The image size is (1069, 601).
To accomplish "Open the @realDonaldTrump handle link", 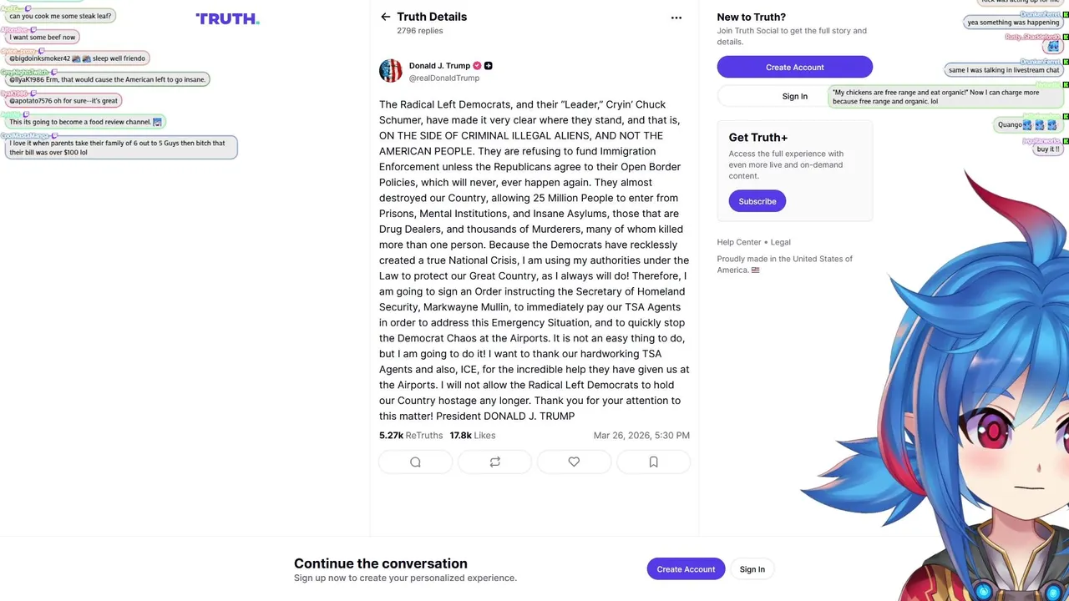I will 443,78.
